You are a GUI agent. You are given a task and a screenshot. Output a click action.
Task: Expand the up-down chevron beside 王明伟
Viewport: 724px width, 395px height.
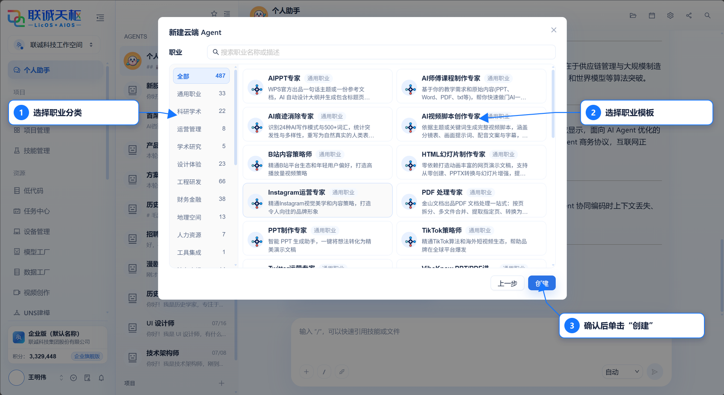tap(61, 378)
